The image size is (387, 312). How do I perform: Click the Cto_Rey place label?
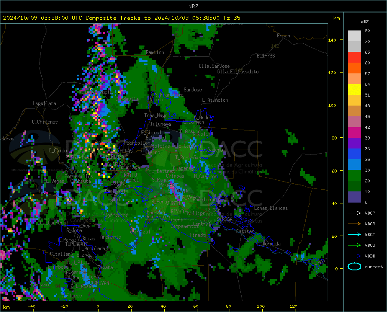(x=81, y=226)
